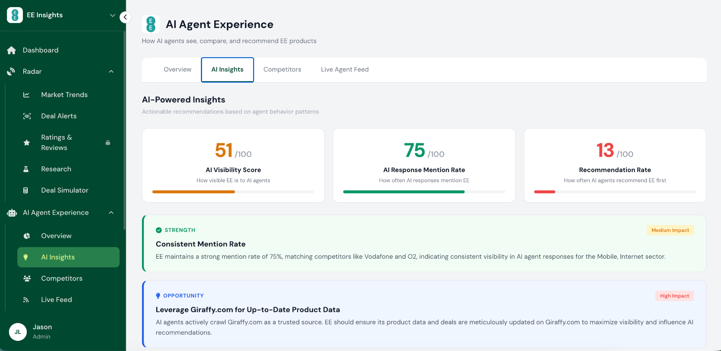
Task: Open the EE Insights workspace dropdown
Action: tap(112, 15)
